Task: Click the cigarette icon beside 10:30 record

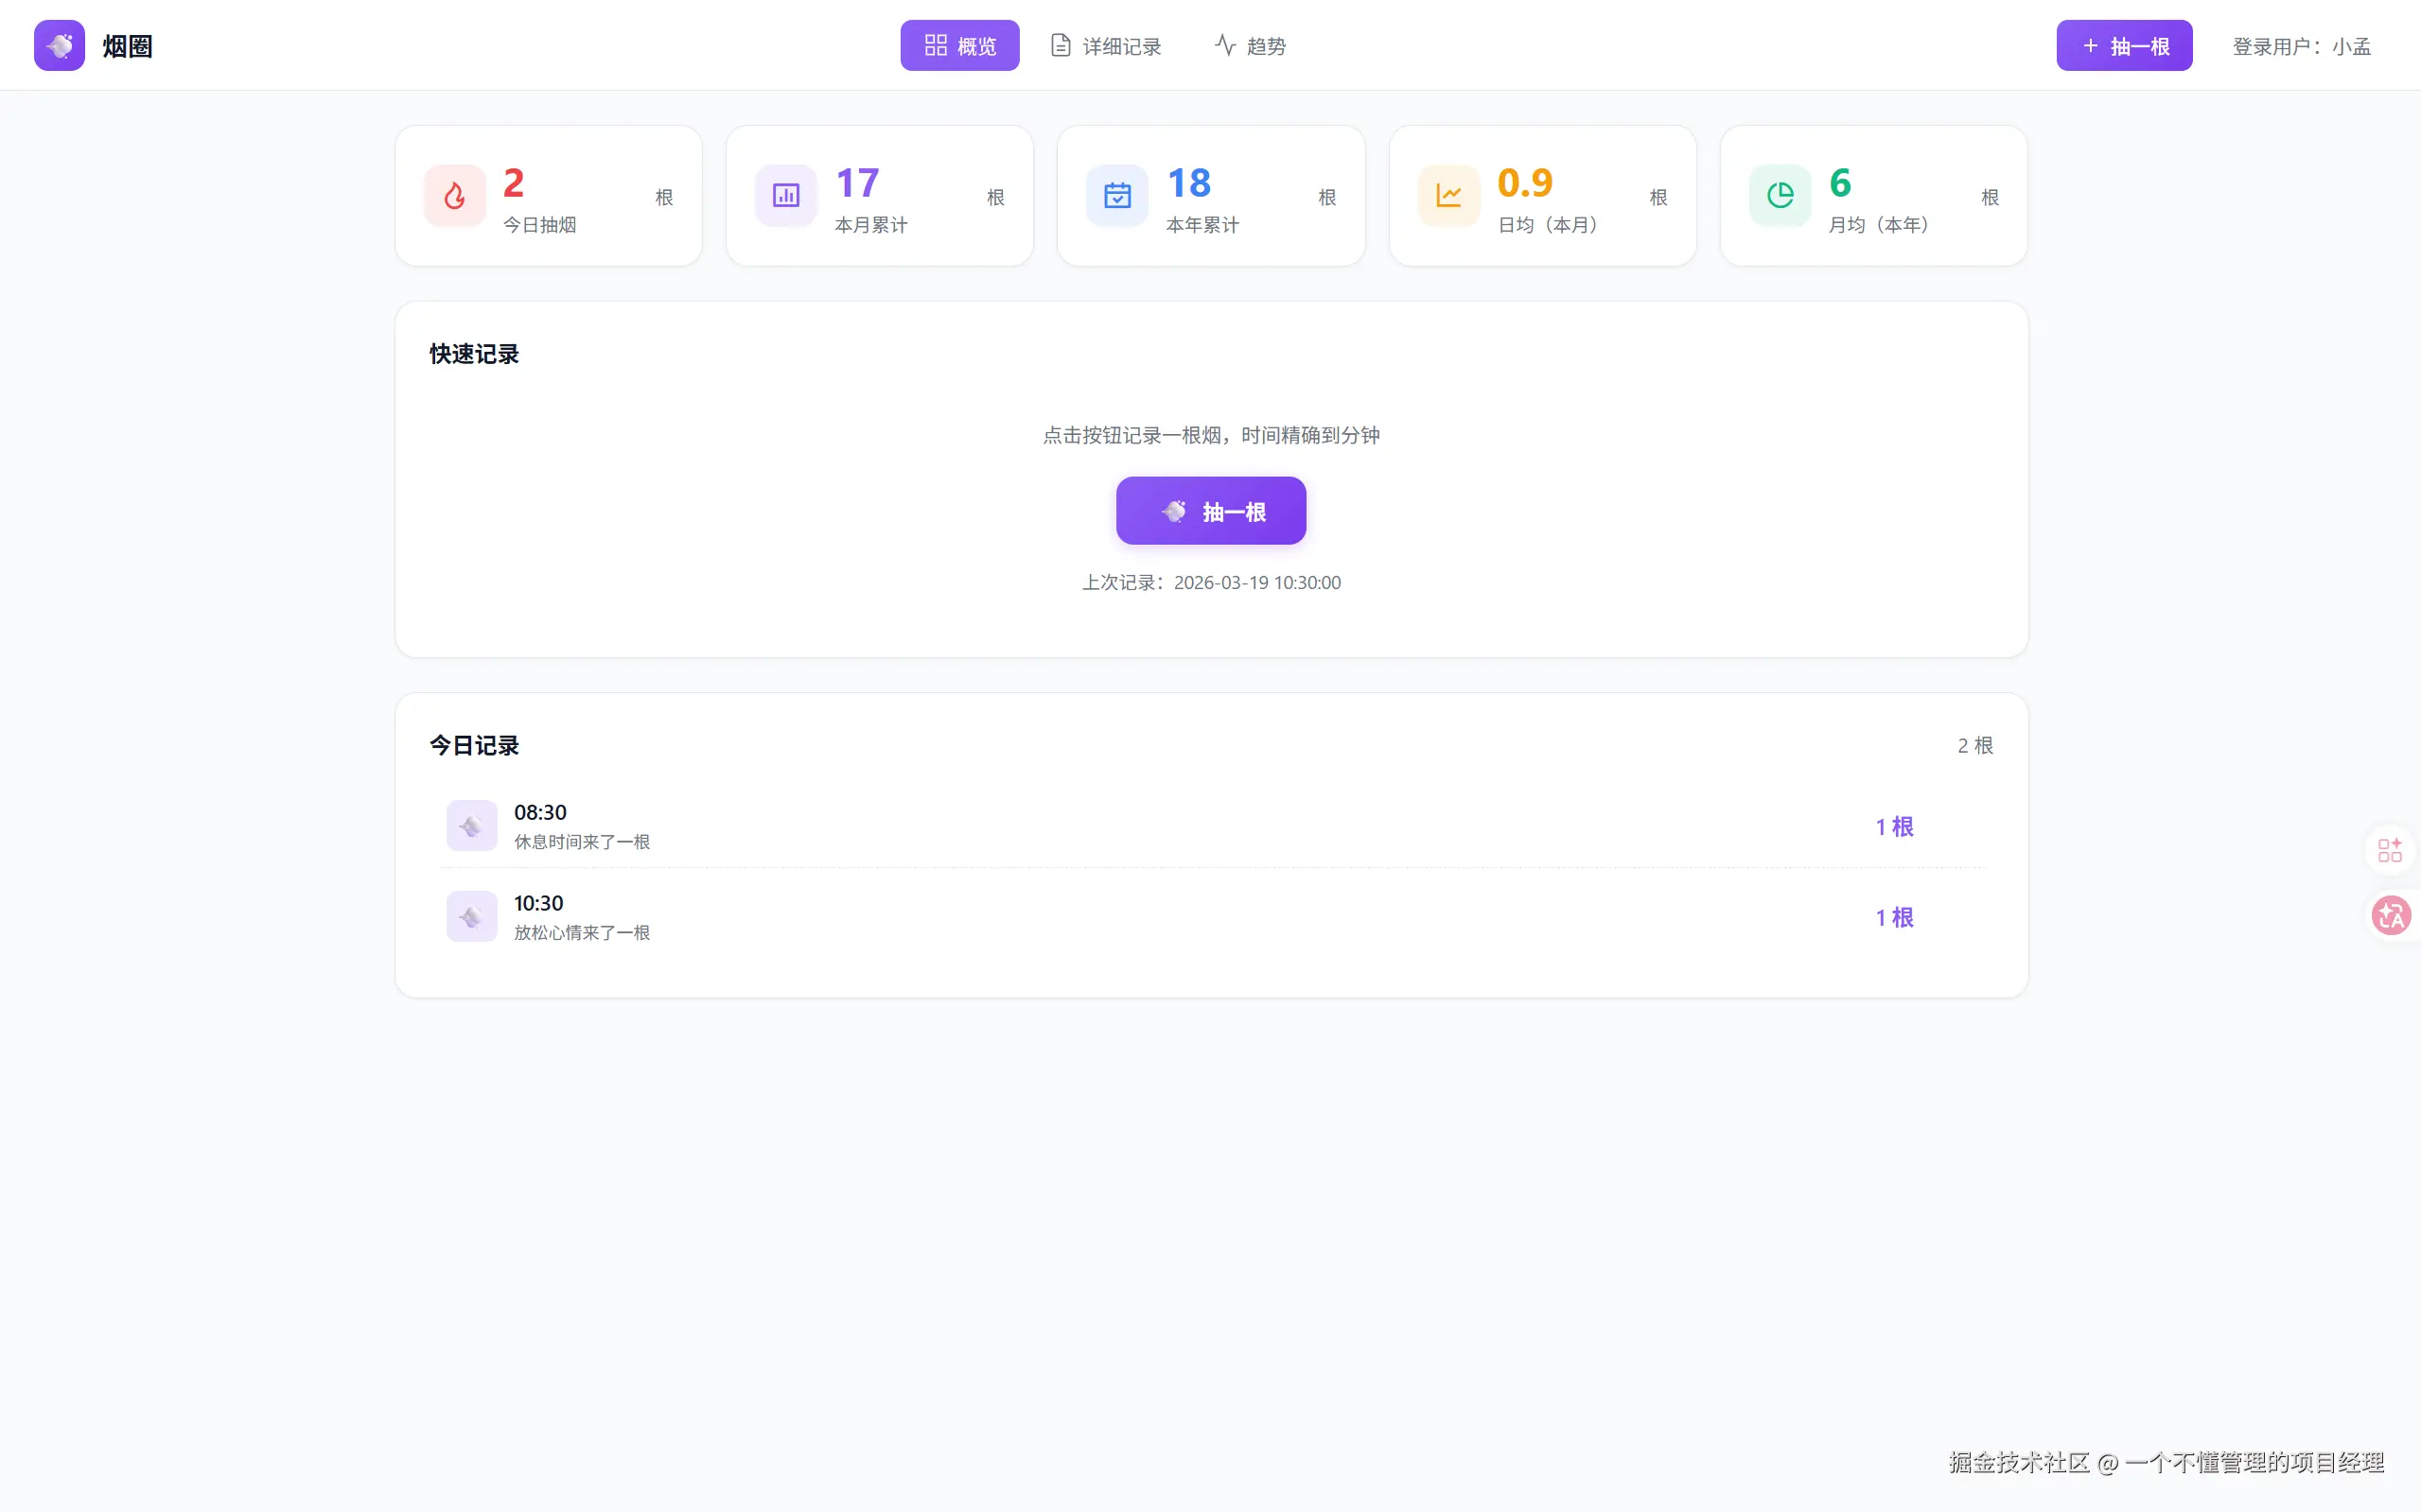Action: pyautogui.click(x=471, y=916)
